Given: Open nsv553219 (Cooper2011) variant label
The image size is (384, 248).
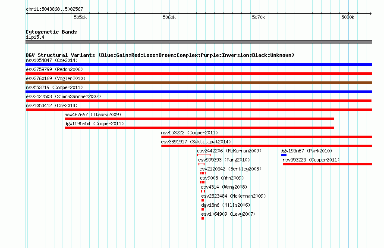Looking at the screenshot, I should [54, 87].
